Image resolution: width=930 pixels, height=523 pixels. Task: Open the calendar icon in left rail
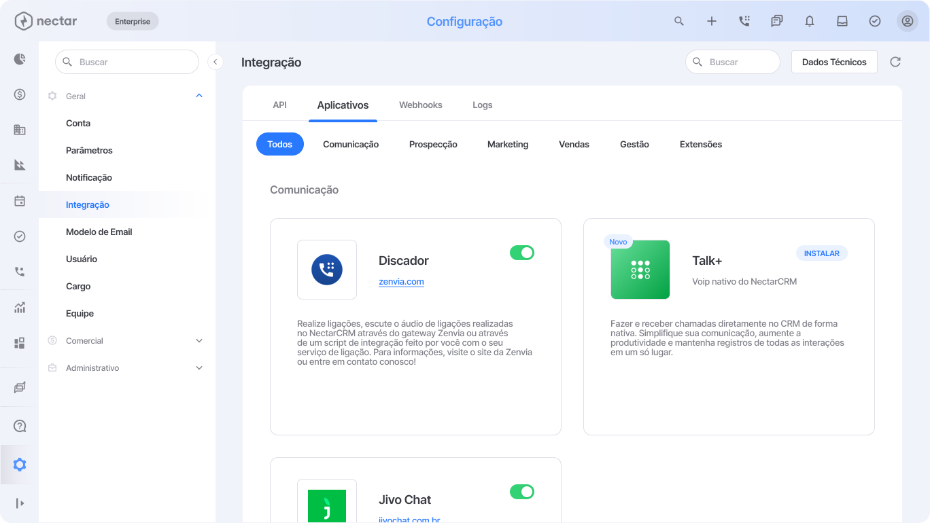coord(20,201)
